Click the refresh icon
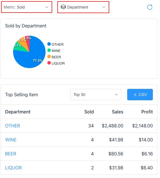The image size is (160, 178). tap(150, 7)
